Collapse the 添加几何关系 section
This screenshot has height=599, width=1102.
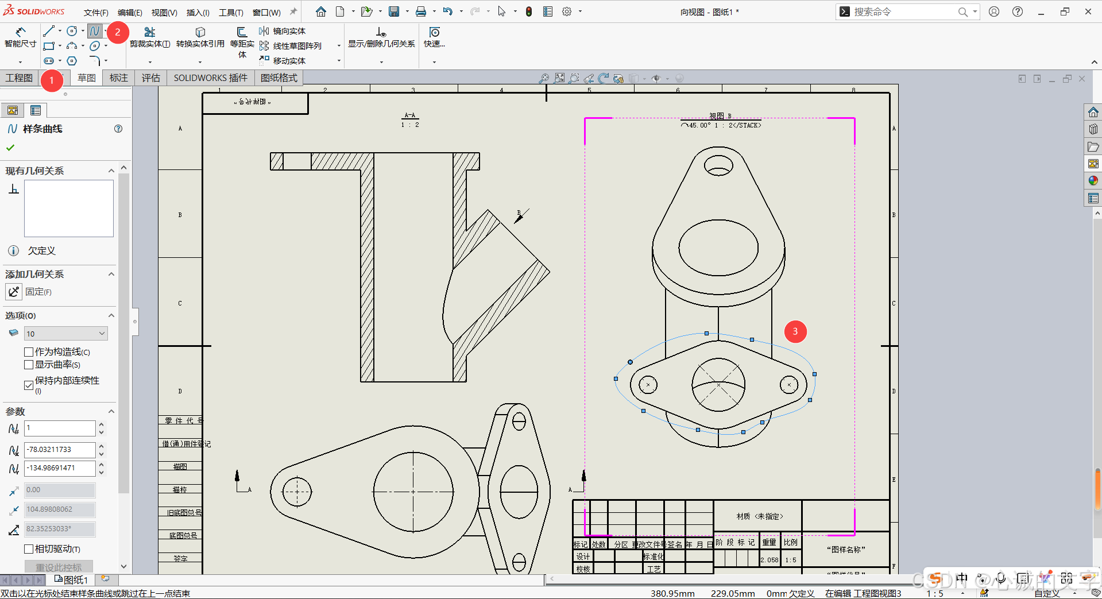[x=111, y=274]
